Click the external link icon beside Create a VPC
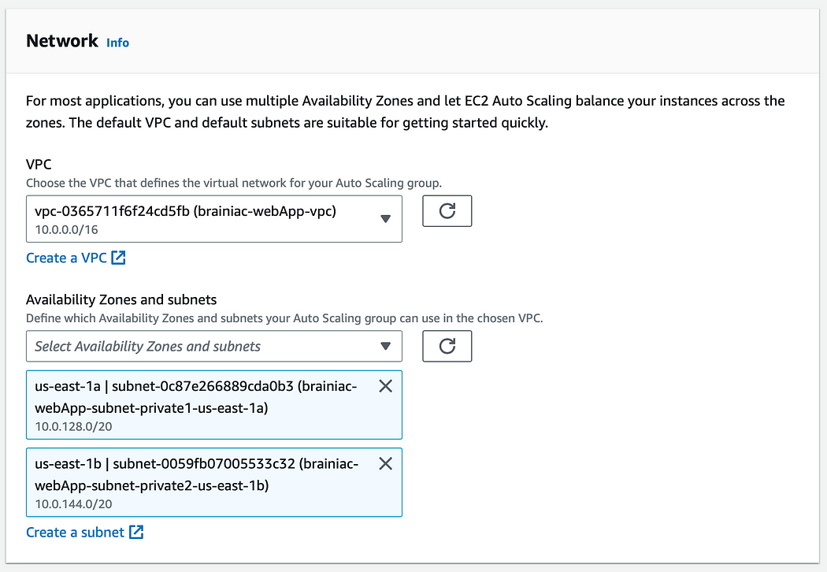This screenshot has height=572, width=827. [119, 258]
